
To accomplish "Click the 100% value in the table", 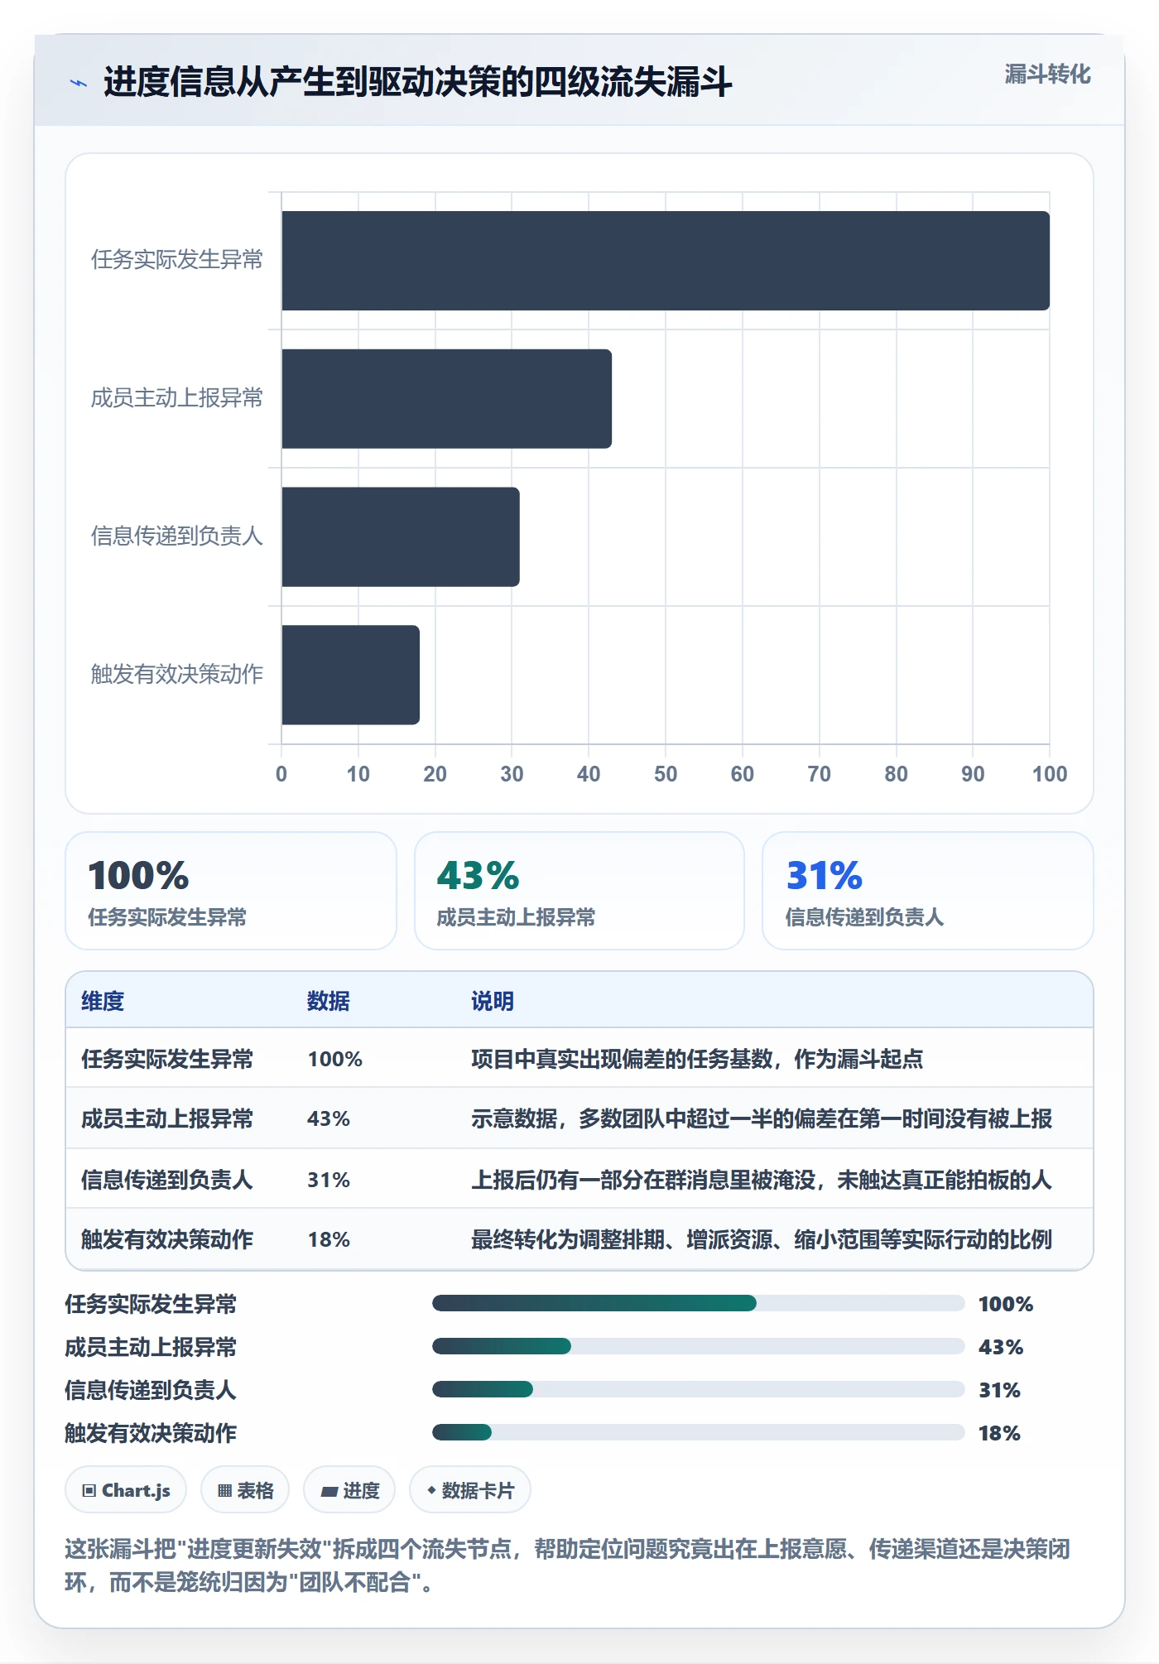I will coord(335,1059).
